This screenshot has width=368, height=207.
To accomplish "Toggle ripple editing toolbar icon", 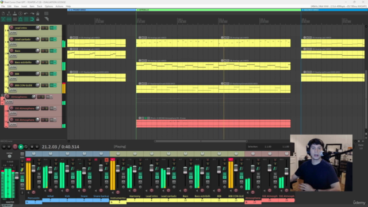I will tap(14, 19).
